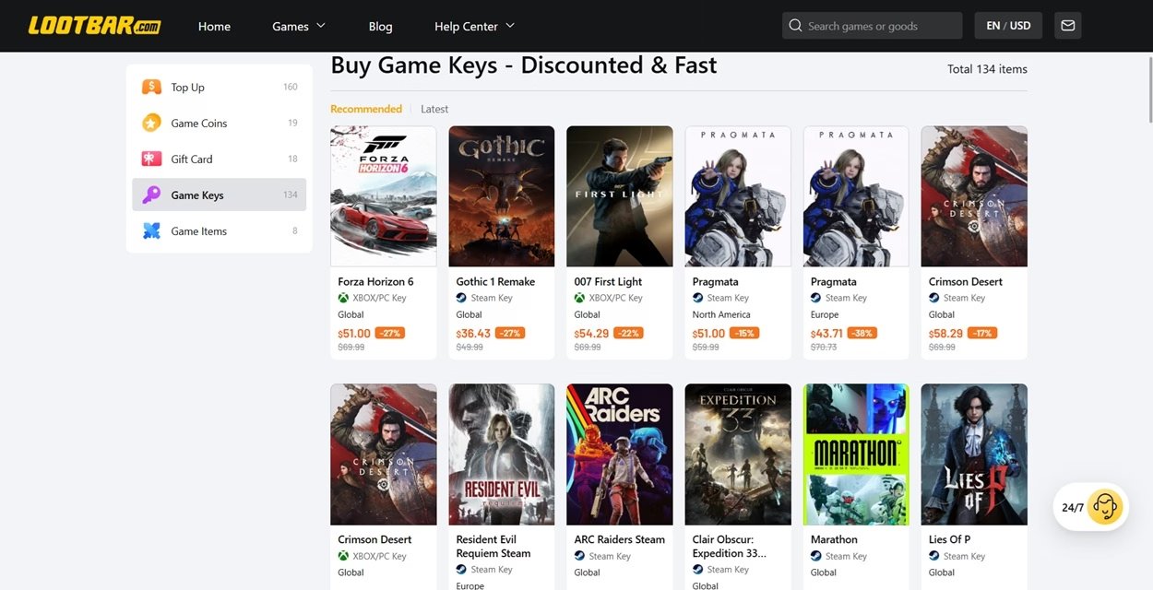Click the $36.43 price on Gothic
1153x590 pixels.
[x=473, y=334]
